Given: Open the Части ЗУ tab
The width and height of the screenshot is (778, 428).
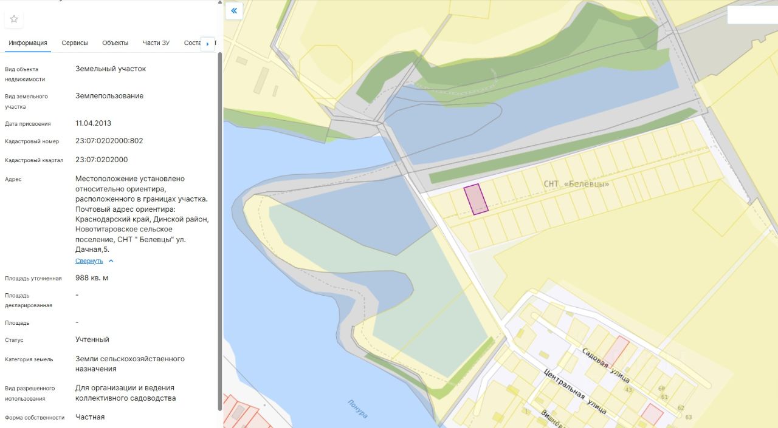Looking at the screenshot, I should [156, 43].
